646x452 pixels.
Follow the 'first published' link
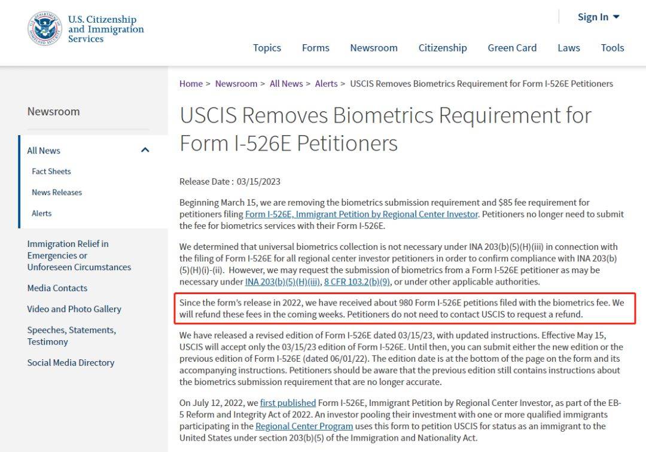[288, 402]
